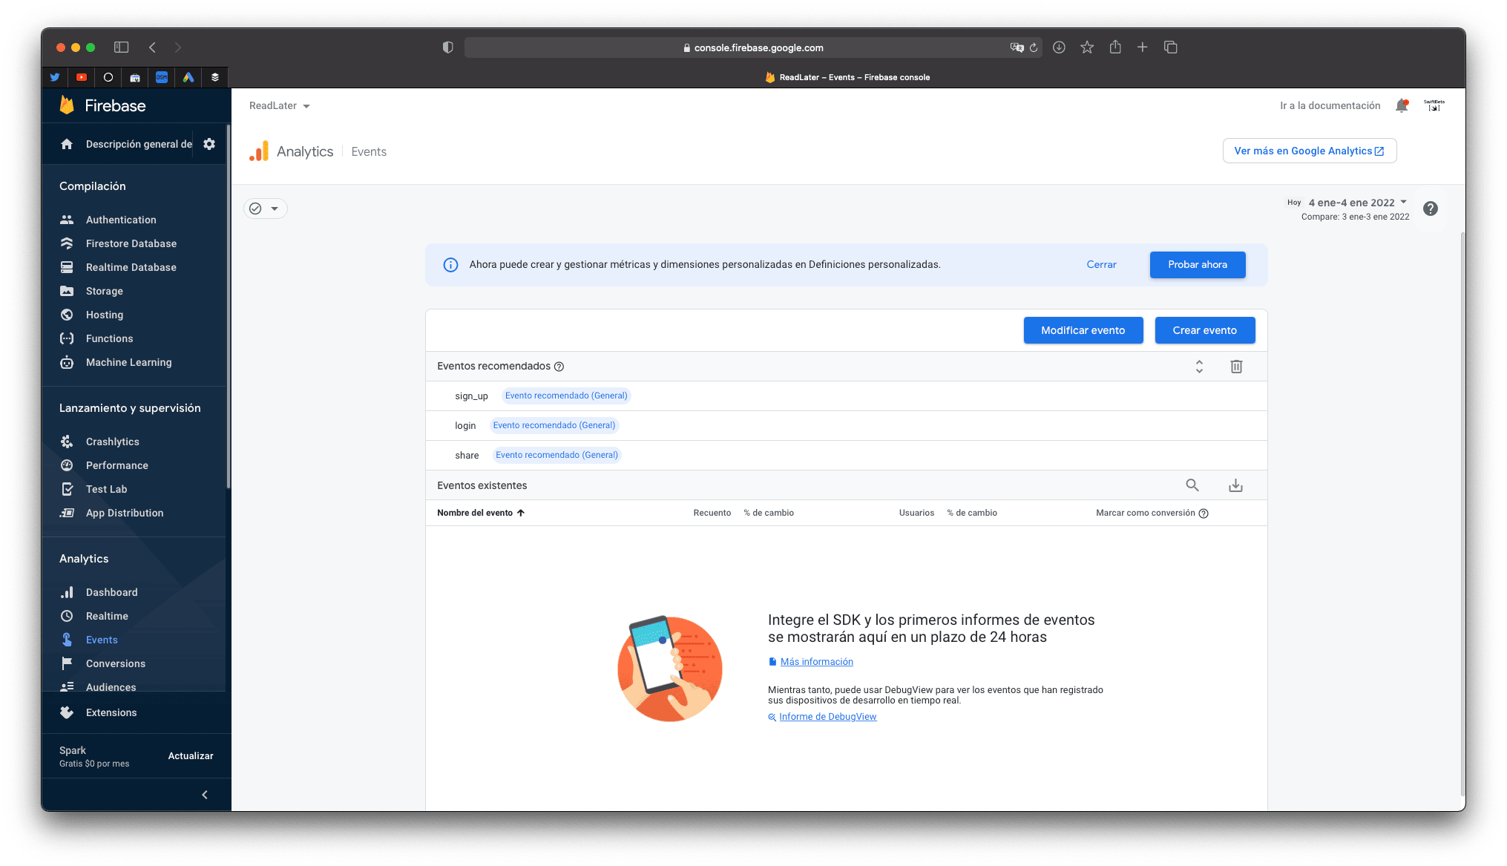The width and height of the screenshot is (1507, 866).
Task: Click the privacy shield icon
Action: click(x=447, y=47)
